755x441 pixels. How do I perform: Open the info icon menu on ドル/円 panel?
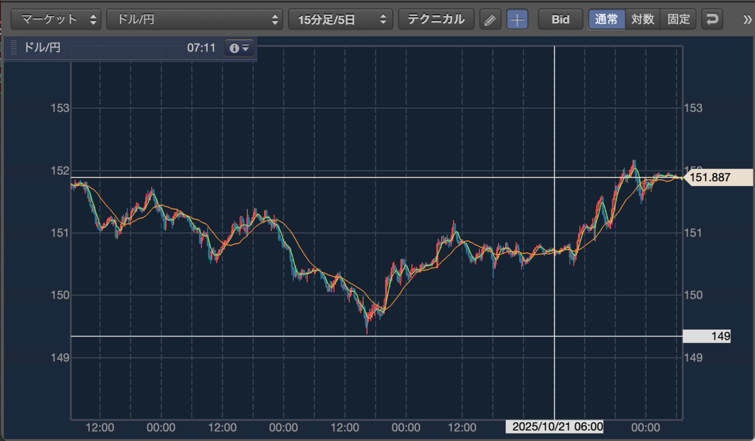[239, 48]
